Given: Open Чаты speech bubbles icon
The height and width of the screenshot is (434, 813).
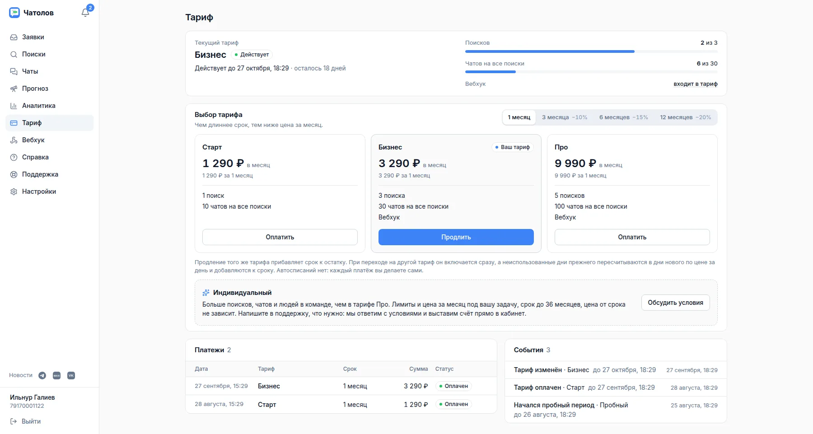Looking at the screenshot, I should pyautogui.click(x=14, y=71).
